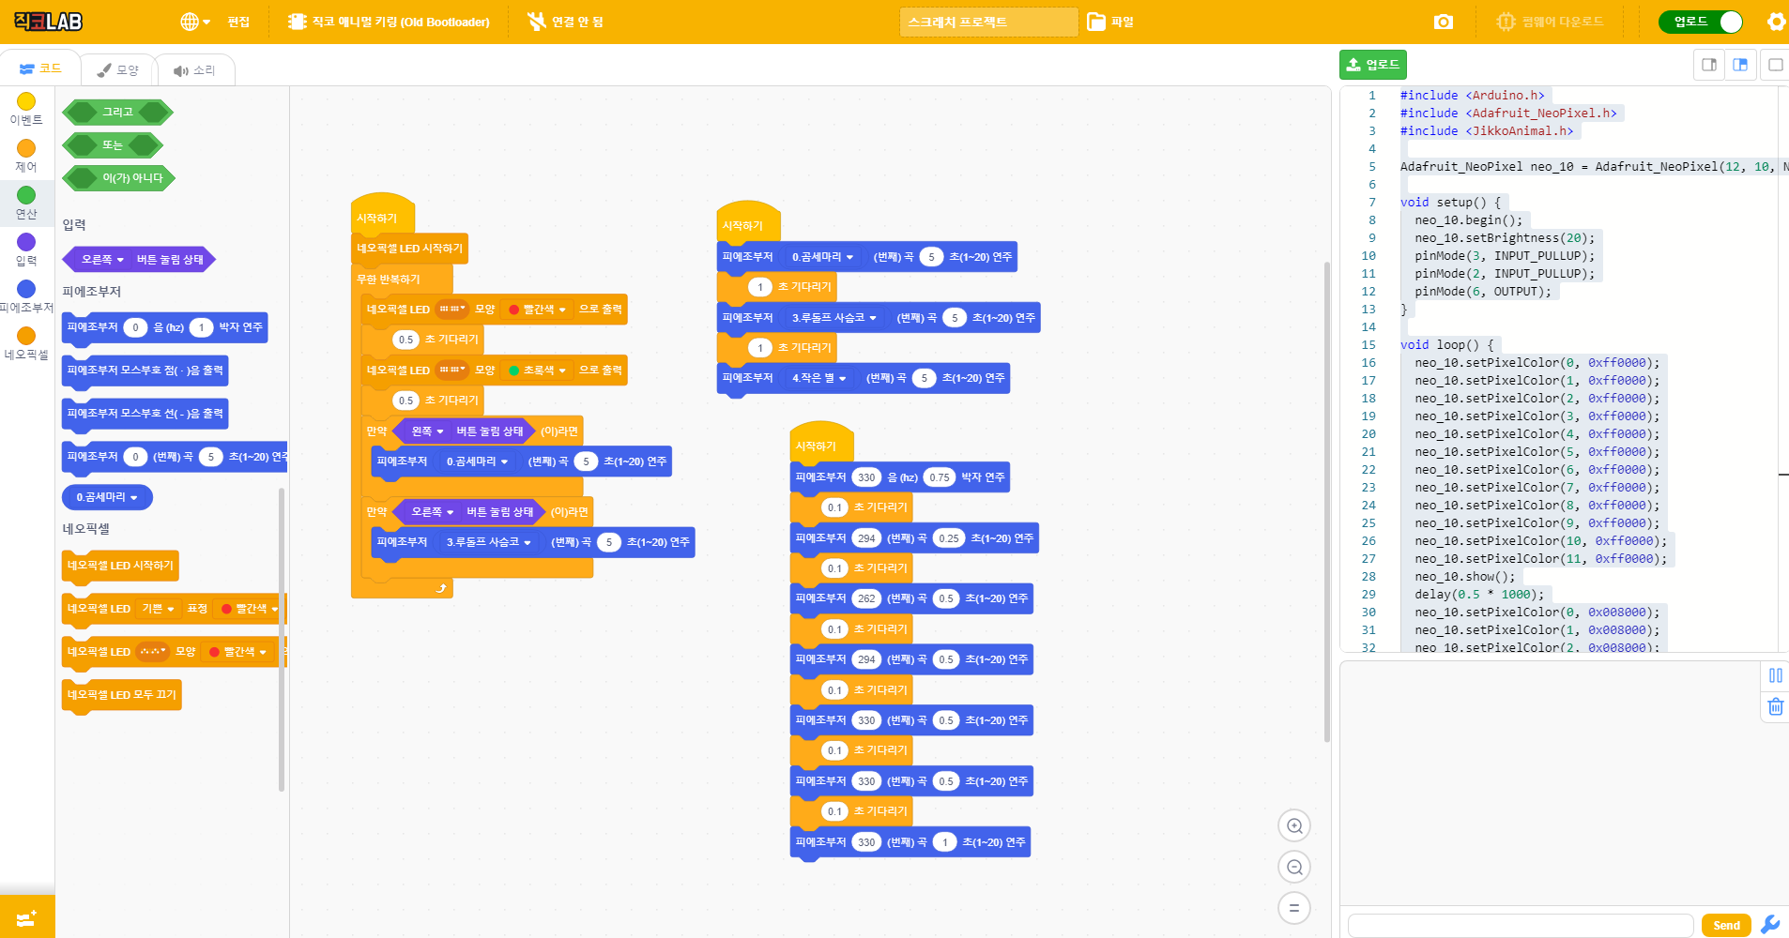Expand the 0.곰세마리 song dropdown in palette
Image resolution: width=1789 pixels, height=938 pixels.
(107, 497)
